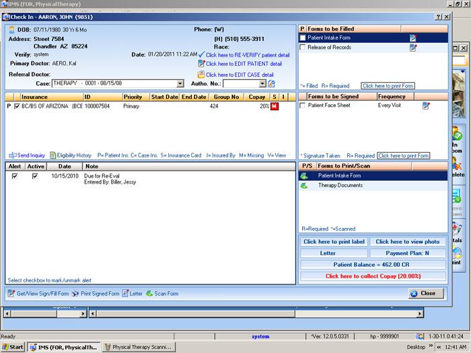Click the sign icon for Patient Face Sheet
This screenshot has height=353, width=471.
coord(426,106)
